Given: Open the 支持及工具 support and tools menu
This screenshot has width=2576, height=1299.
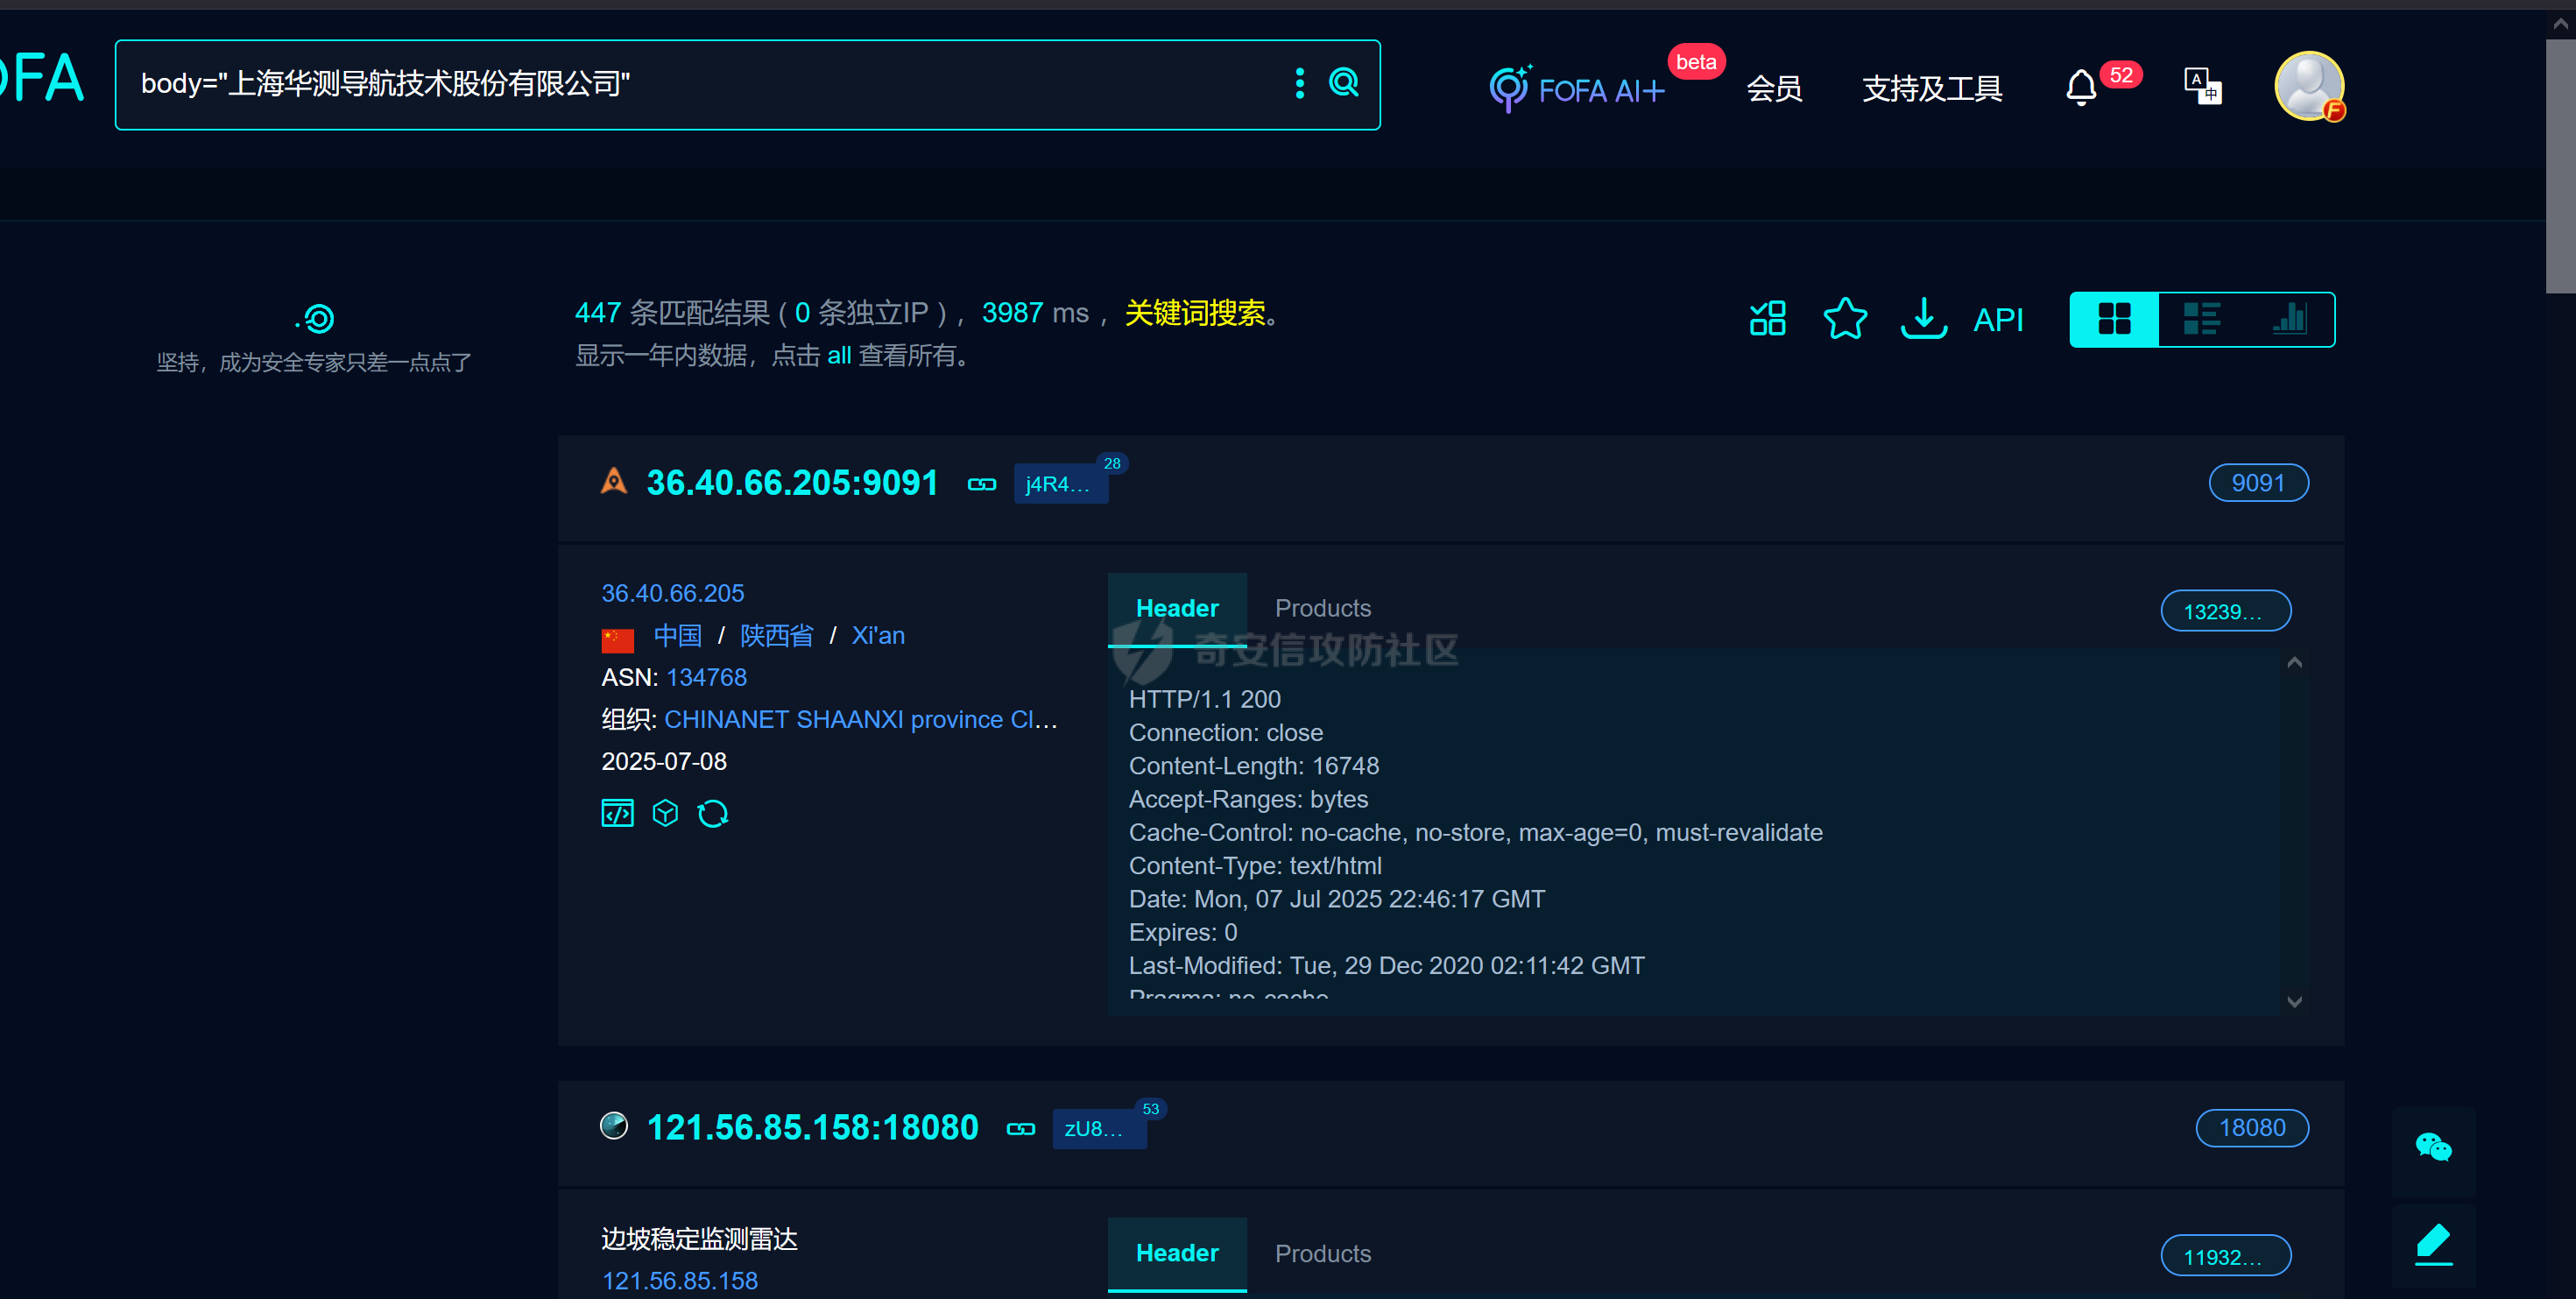Looking at the screenshot, I should click(x=1931, y=88).
